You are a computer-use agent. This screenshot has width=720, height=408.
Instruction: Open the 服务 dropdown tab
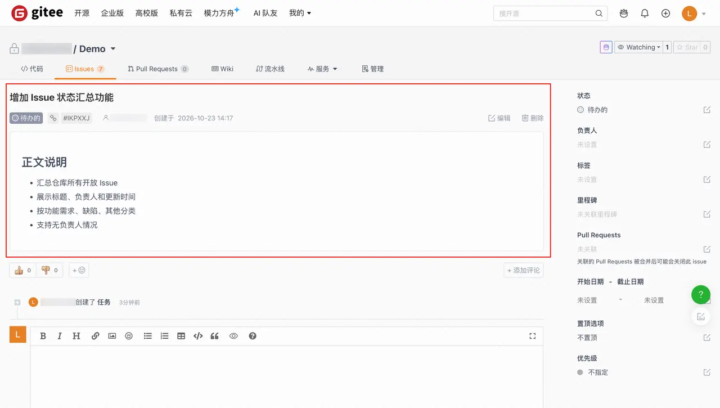[322, 69]
